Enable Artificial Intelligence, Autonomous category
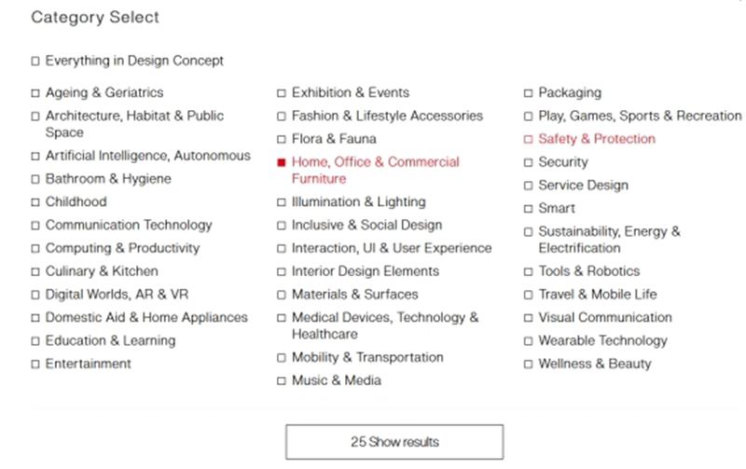Screen dimensions: 746x469 click(35, 157)
